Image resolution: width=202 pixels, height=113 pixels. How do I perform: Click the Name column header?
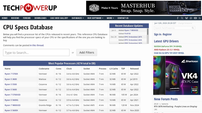(8, 69)
